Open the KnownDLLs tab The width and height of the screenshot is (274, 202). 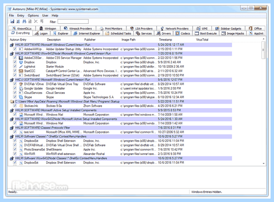coord(22,28)
